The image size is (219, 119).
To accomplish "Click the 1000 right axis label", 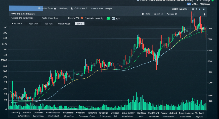I will point(210,29).
